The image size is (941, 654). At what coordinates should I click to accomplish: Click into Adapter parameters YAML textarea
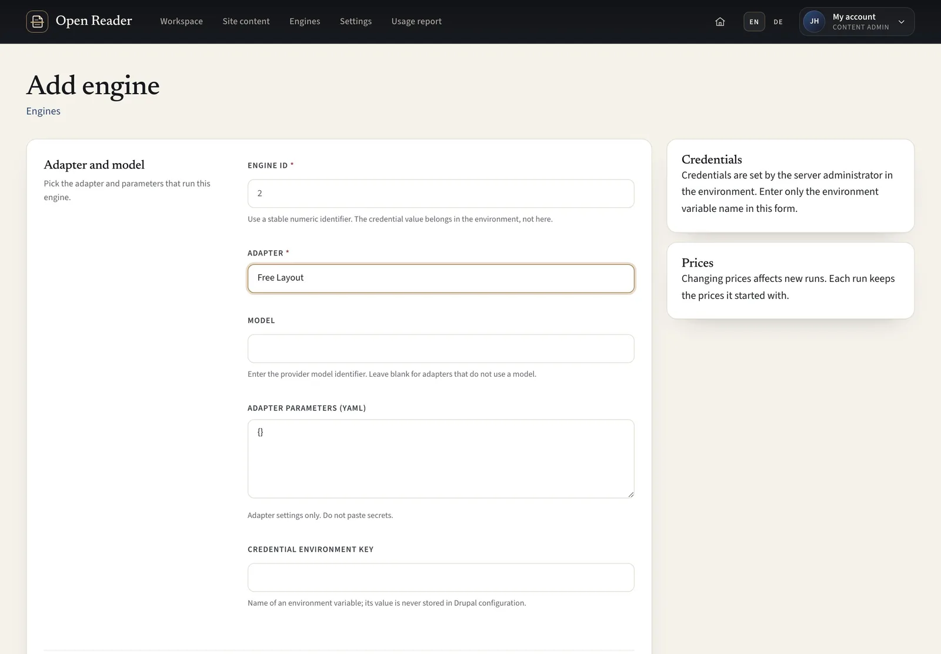pos(441,459)
